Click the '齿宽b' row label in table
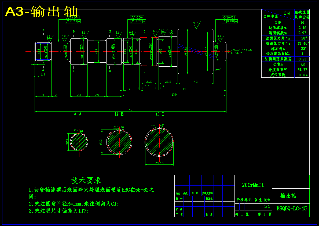Viewport: 319px width, 226px height. click(278, 64)
